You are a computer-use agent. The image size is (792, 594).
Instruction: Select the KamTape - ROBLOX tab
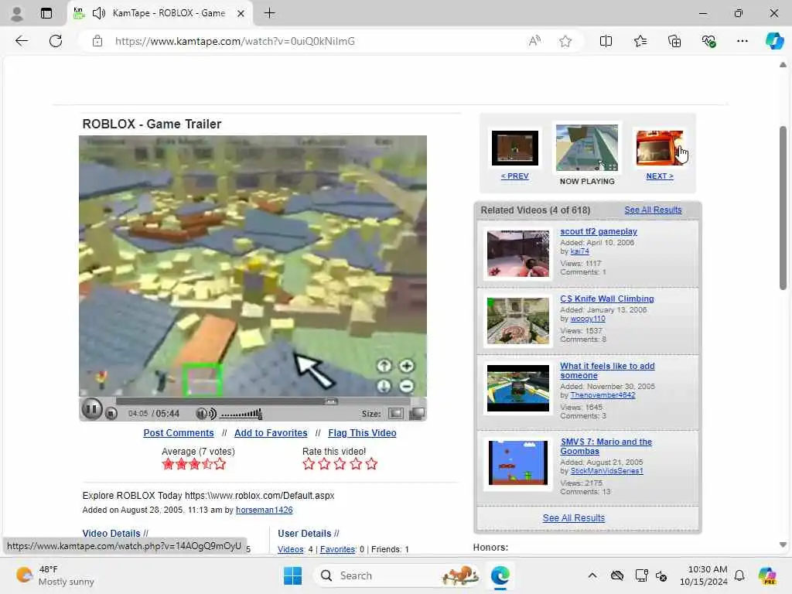(160, 13)
